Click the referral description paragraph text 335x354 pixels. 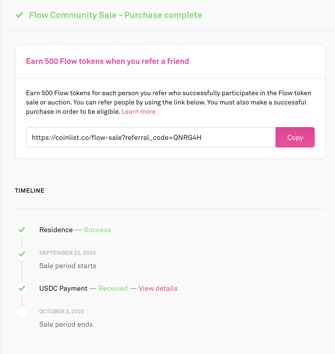[169, 102]
